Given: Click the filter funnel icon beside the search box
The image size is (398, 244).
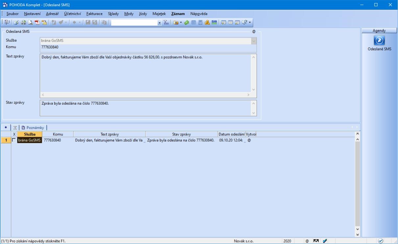Looking at the screenshot, I should pos(166,23).
